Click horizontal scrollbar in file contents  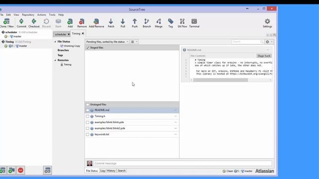tap(220, 80)
